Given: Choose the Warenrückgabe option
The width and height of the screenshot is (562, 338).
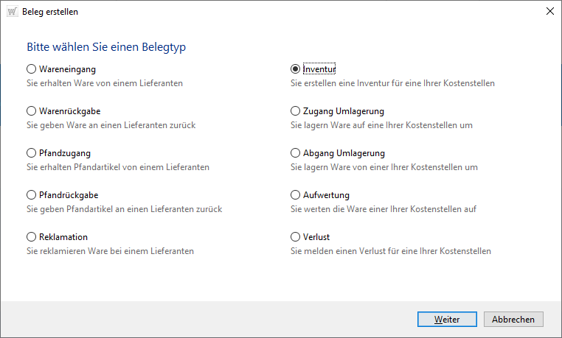Looking at the screenshot, I should 32,111.
